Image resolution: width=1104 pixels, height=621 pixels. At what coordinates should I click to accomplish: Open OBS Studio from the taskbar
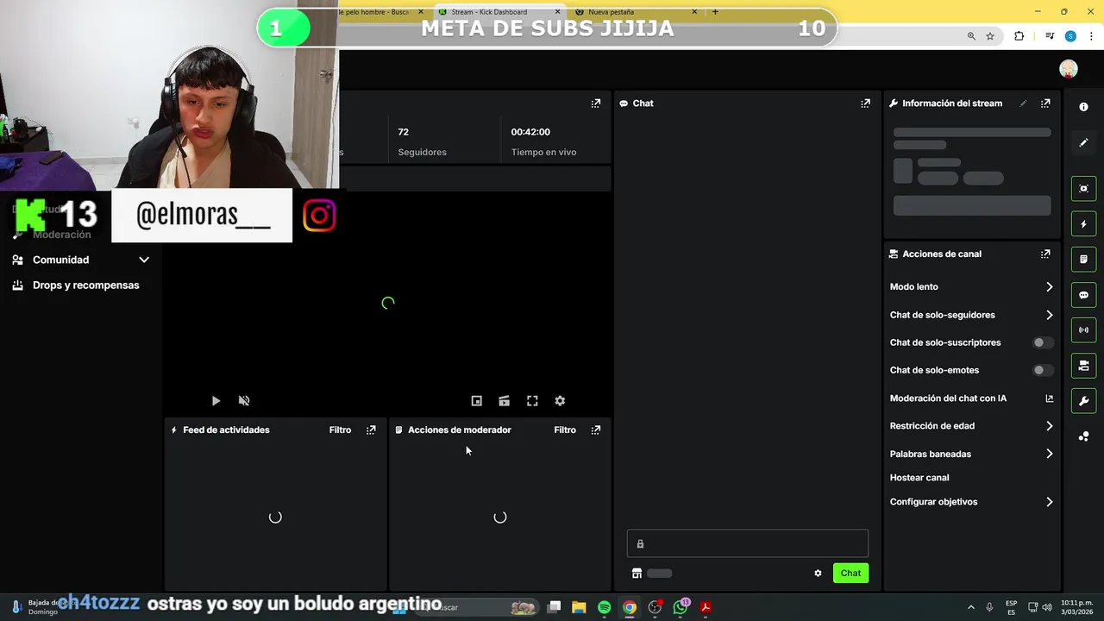655,607
